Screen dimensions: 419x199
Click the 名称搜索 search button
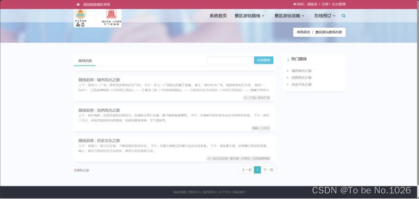[x=264, y=60]
